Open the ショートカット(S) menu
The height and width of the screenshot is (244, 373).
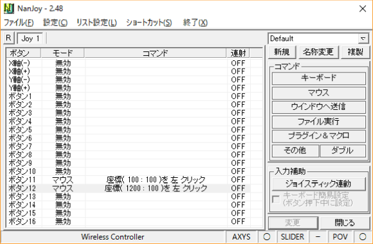point(149,23)
